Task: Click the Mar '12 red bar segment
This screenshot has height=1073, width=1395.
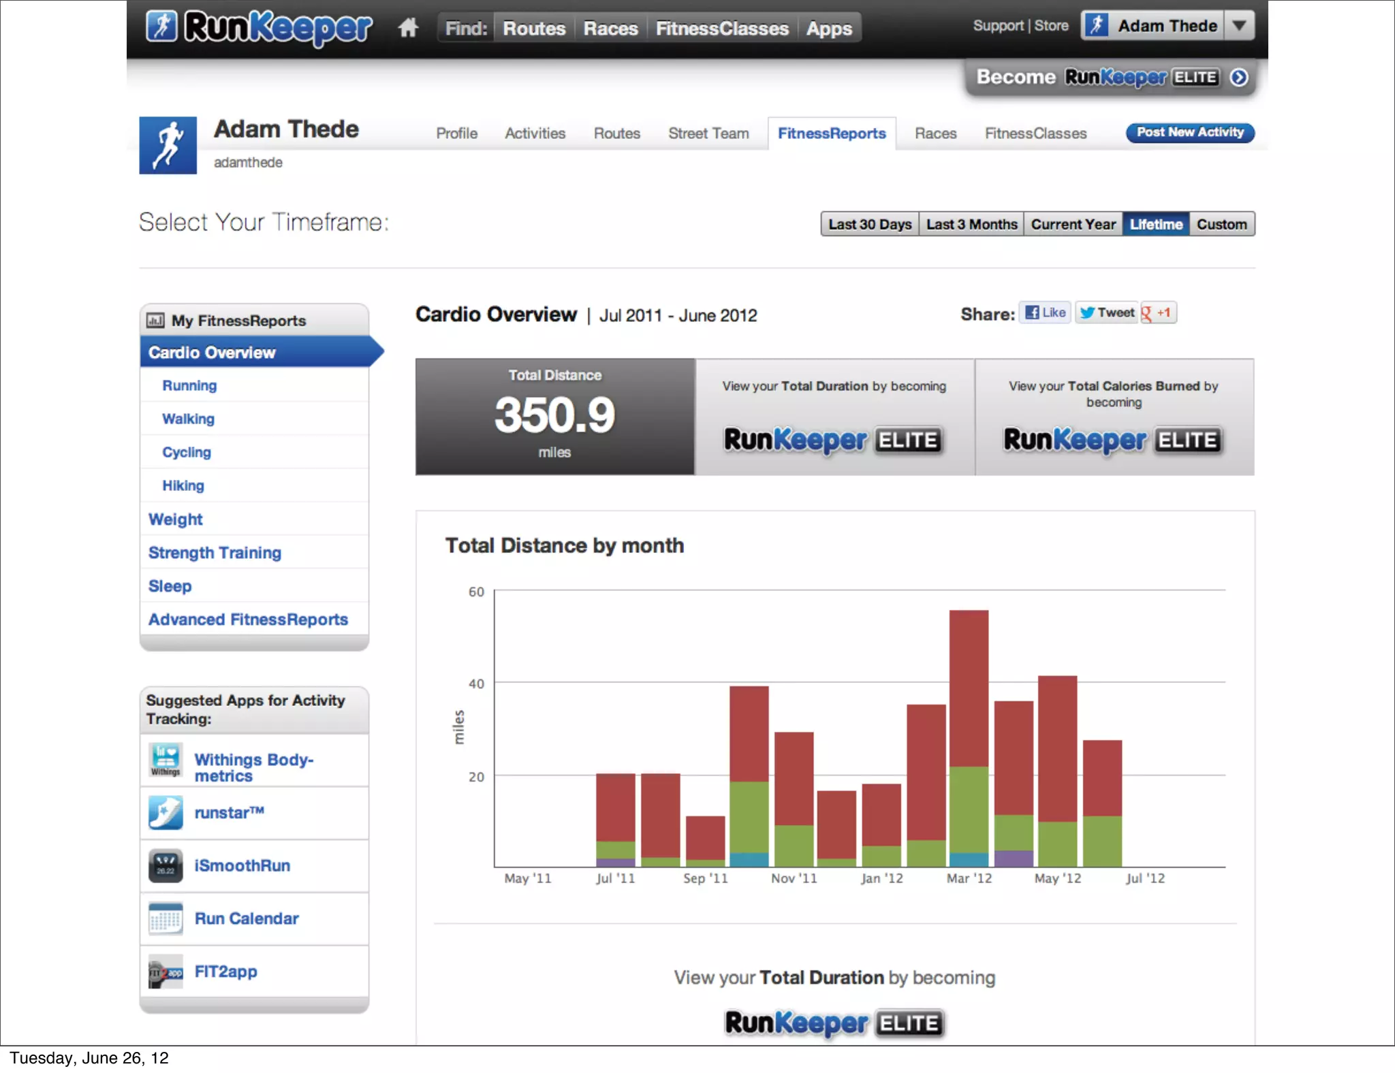Action: pyautogui.click(x=969, y=688)
